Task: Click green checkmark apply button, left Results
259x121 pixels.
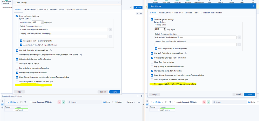Action: click(x=64, y=102)
